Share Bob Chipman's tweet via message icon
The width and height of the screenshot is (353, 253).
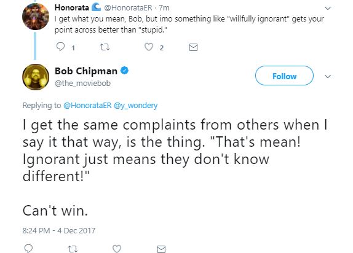pos(161,249)
